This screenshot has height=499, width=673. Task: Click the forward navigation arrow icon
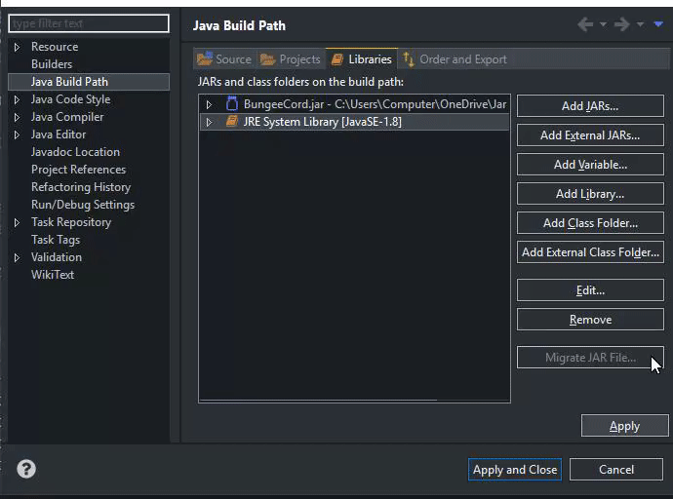[622, 24]
